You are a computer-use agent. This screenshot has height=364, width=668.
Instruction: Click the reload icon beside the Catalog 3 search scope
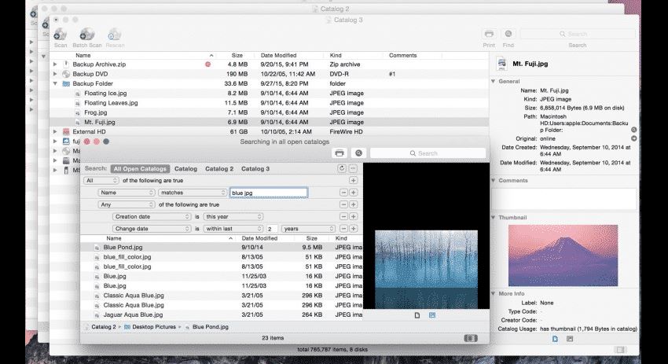click(342, 168)
